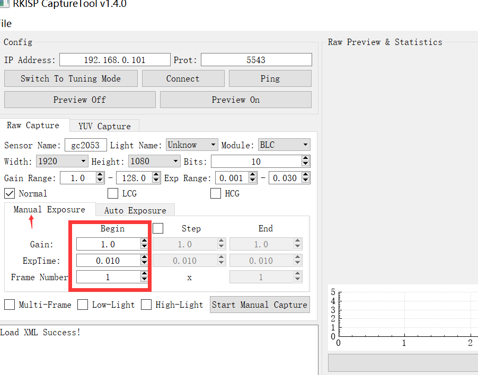This screenshot has height=375, width=478.
Task: Turn Preview Off
Action: [79, 100]
